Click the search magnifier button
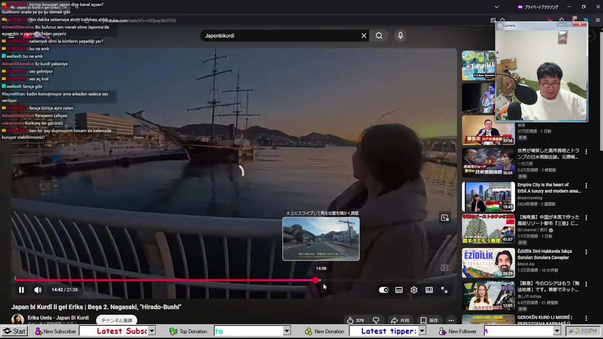 click(379, 36)
